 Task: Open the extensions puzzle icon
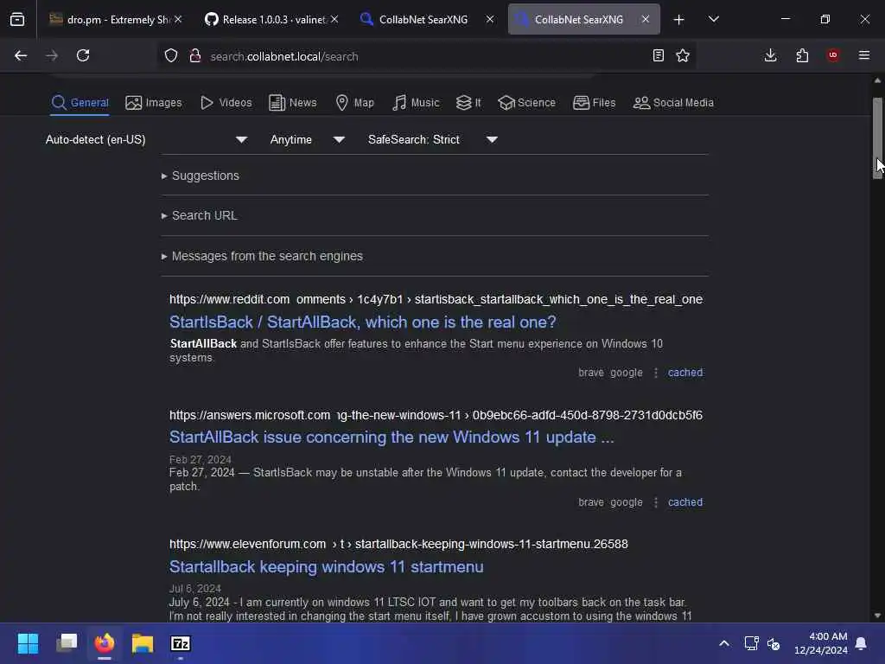[802, 55]
